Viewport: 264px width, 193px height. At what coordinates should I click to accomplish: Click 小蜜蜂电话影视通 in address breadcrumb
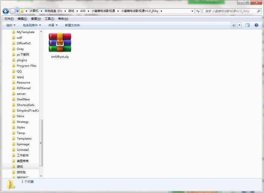point(103,11)
